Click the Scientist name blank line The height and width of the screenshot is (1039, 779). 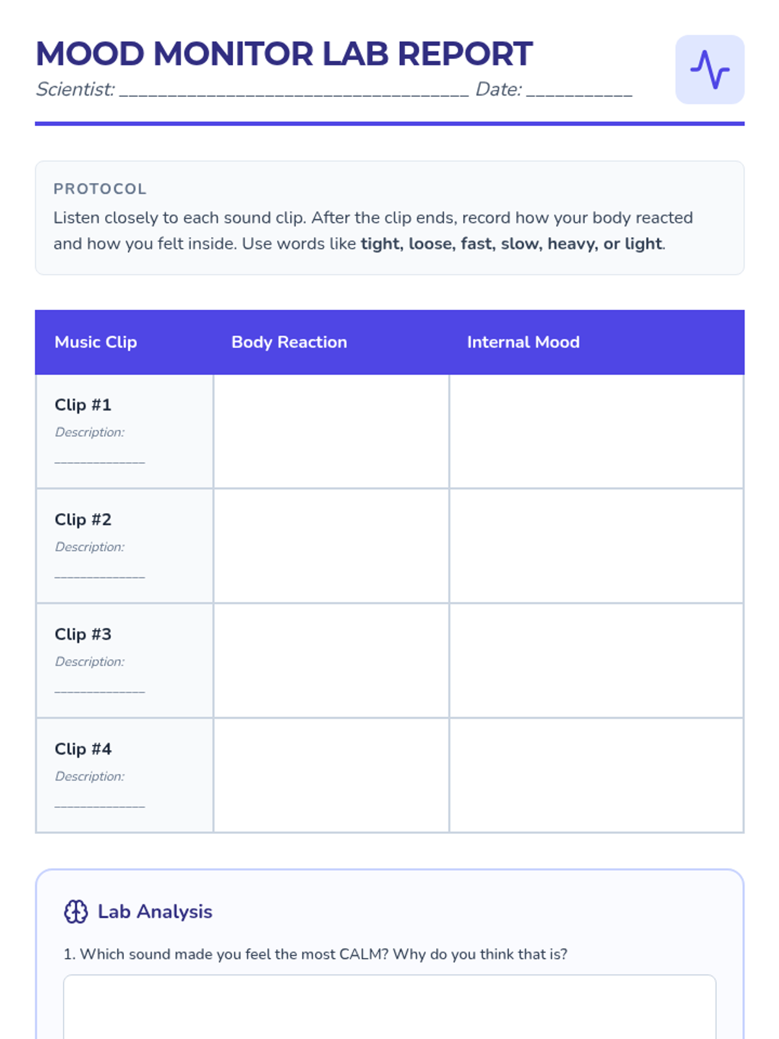tap(294, 91)
